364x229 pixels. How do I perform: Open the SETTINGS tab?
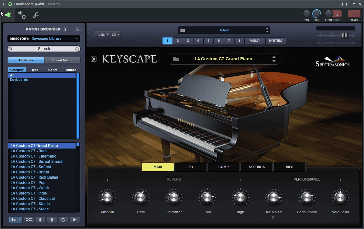pos(257,167)
